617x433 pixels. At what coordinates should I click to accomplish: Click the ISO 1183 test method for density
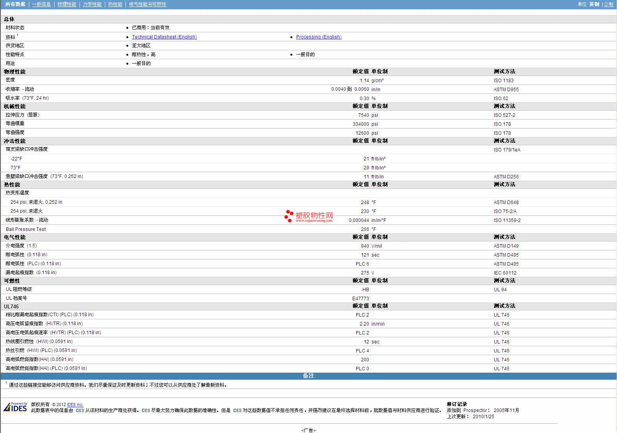503,81
